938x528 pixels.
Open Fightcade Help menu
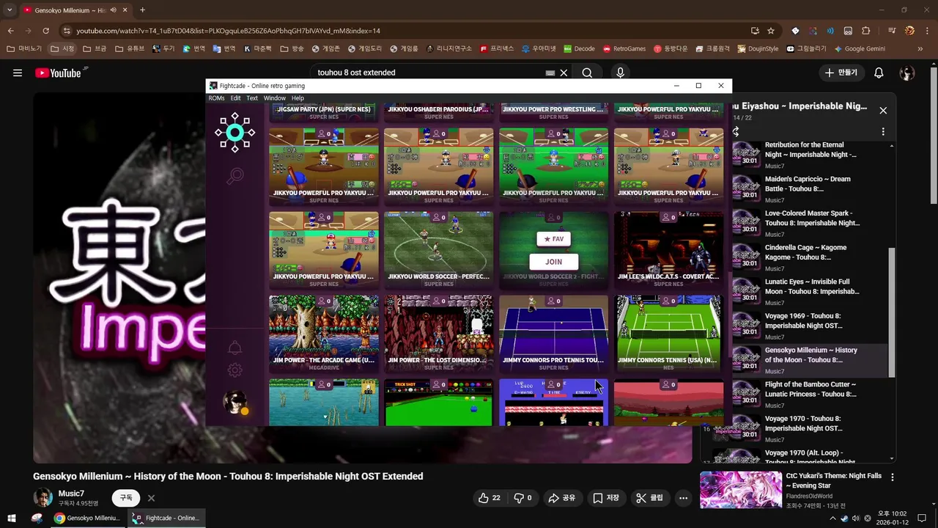tap(298, 98)
